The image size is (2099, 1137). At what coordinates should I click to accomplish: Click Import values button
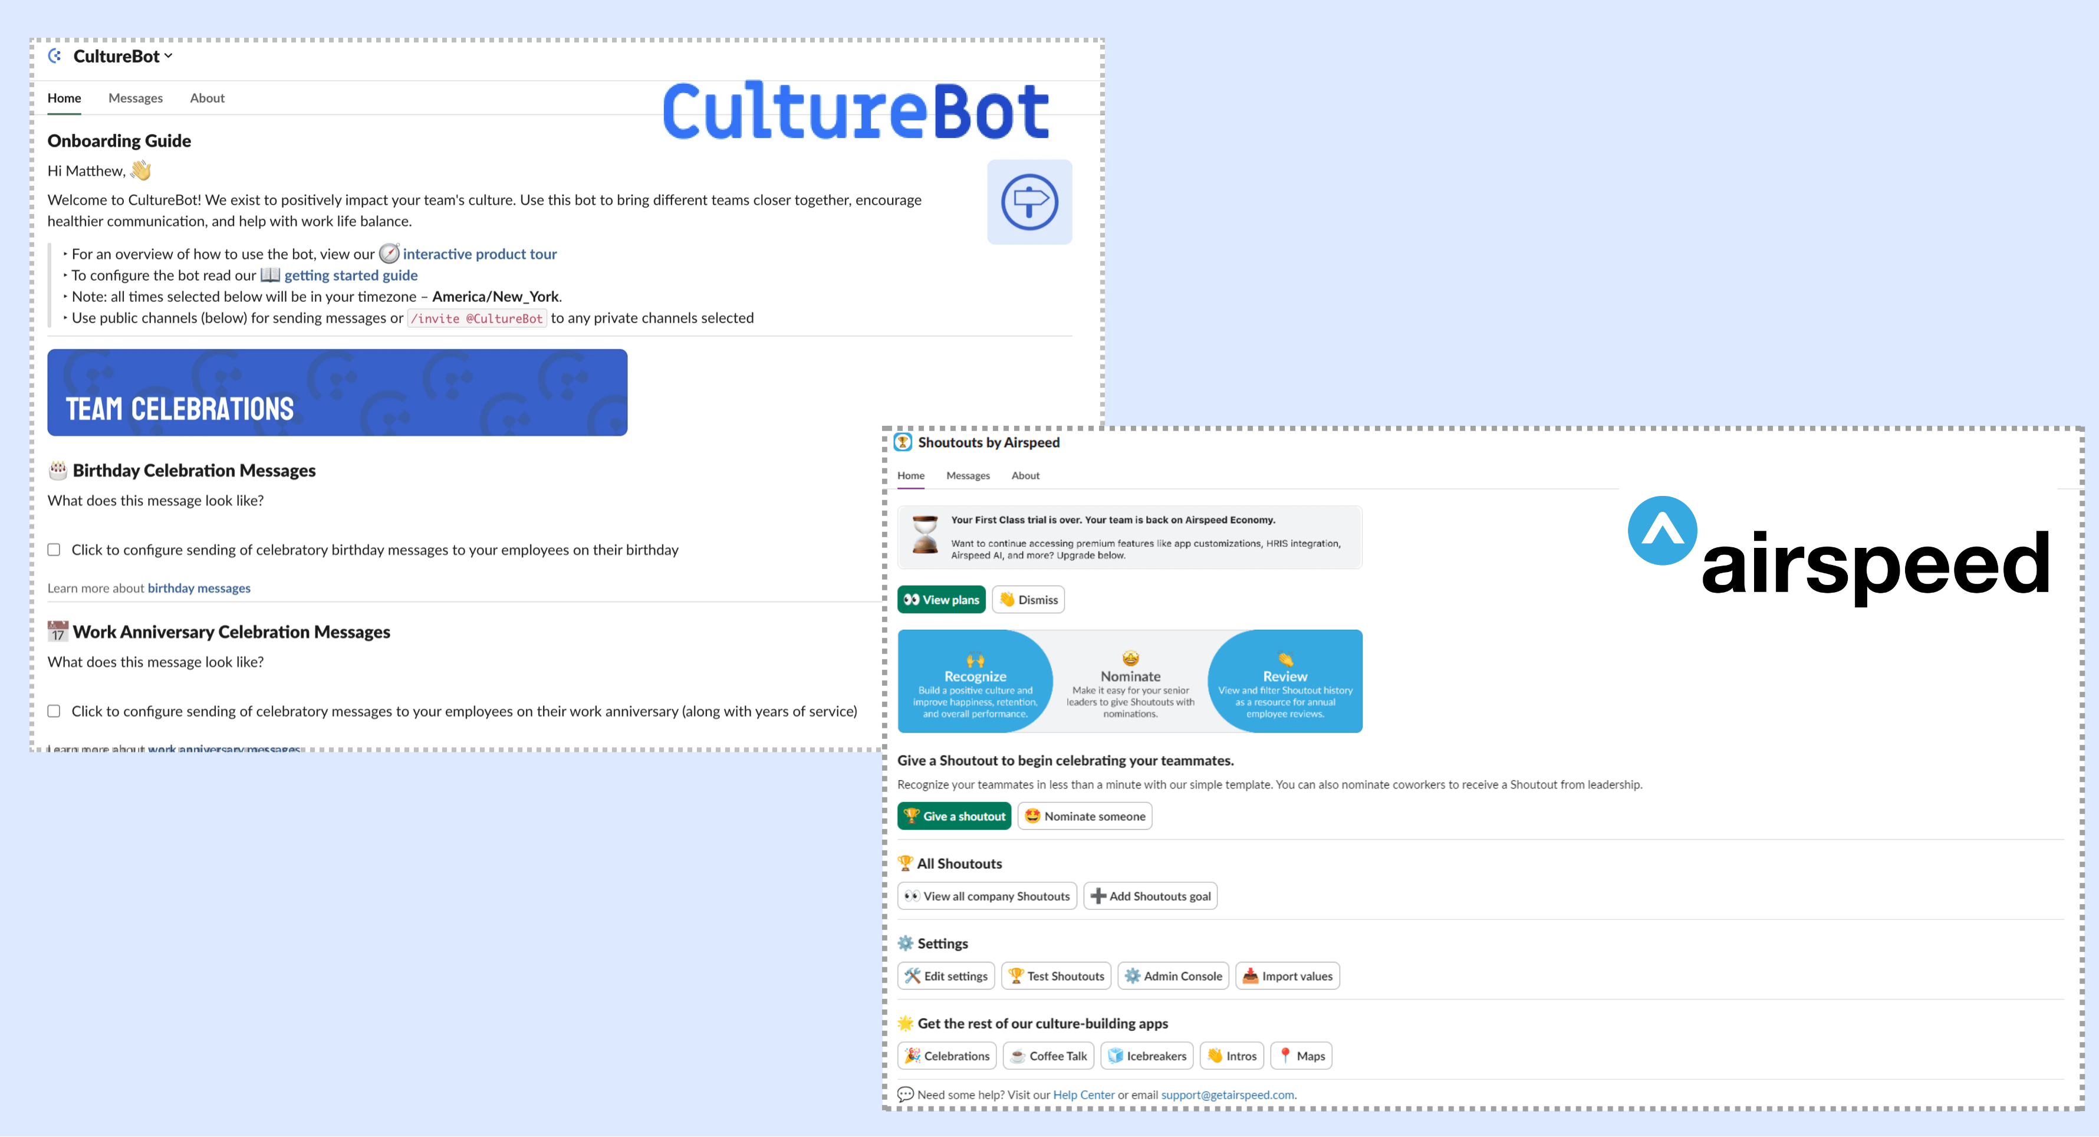pyautogui.click(x=1288, y=975)
